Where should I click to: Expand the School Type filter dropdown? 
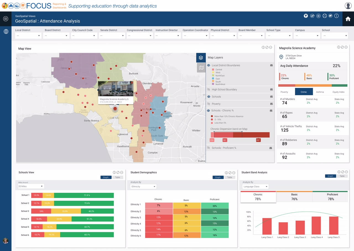[279, 36]
